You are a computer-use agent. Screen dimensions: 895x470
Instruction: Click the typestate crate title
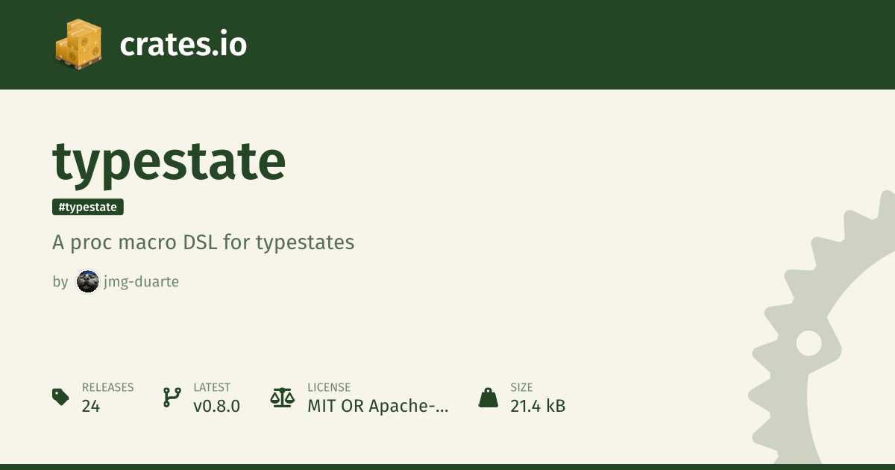pyautogui.click(x=169, y=161)
